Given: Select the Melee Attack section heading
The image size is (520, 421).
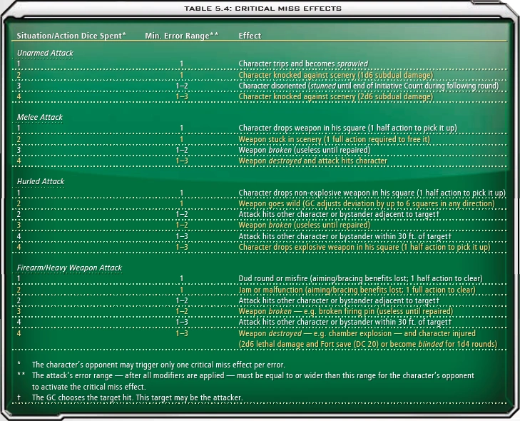Looking at the screenshot, I should click(40, 117).
